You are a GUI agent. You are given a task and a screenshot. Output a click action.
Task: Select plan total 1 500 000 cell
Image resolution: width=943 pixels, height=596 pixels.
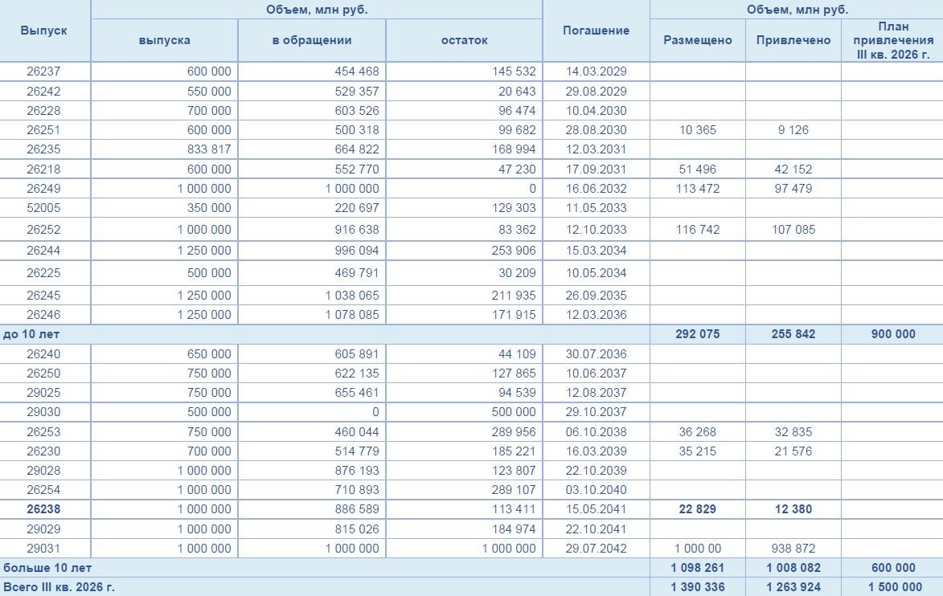893,587
